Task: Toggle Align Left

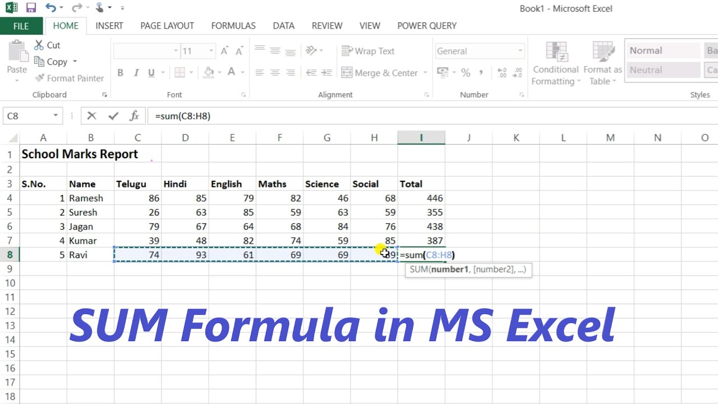Action: (260, 73)
